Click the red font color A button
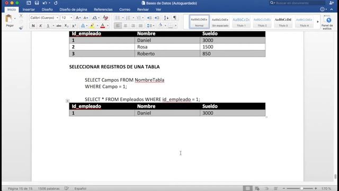The height and width of the screenshot is (191, 339). point(103,26)
